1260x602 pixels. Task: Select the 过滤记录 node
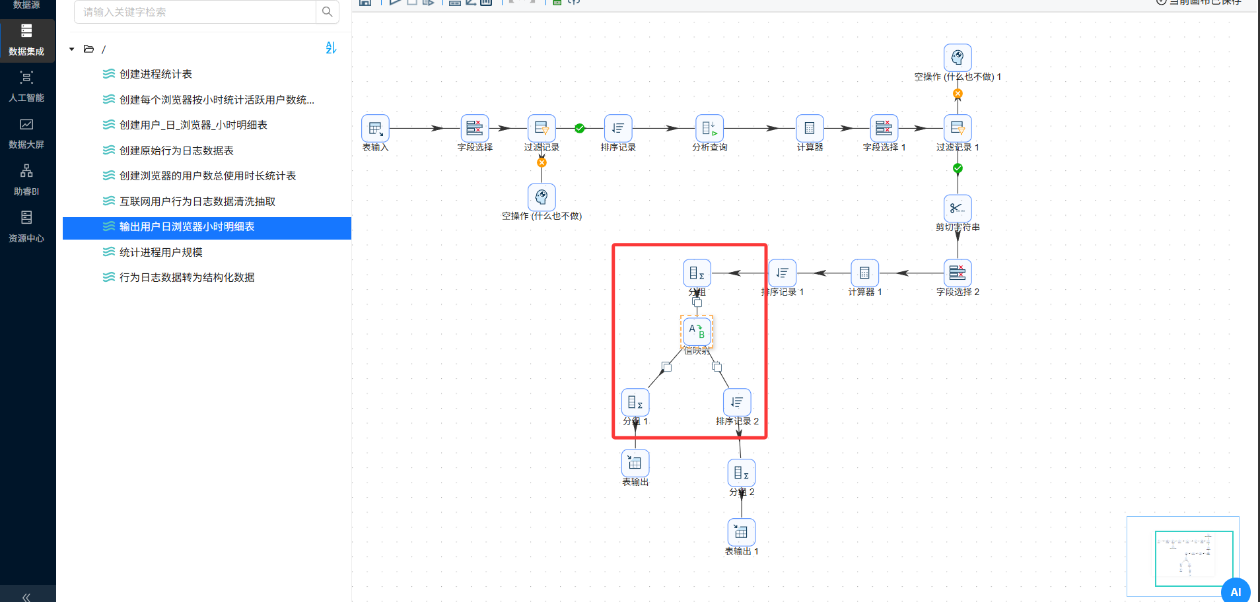pyautogui.click(x=542, y=128)
